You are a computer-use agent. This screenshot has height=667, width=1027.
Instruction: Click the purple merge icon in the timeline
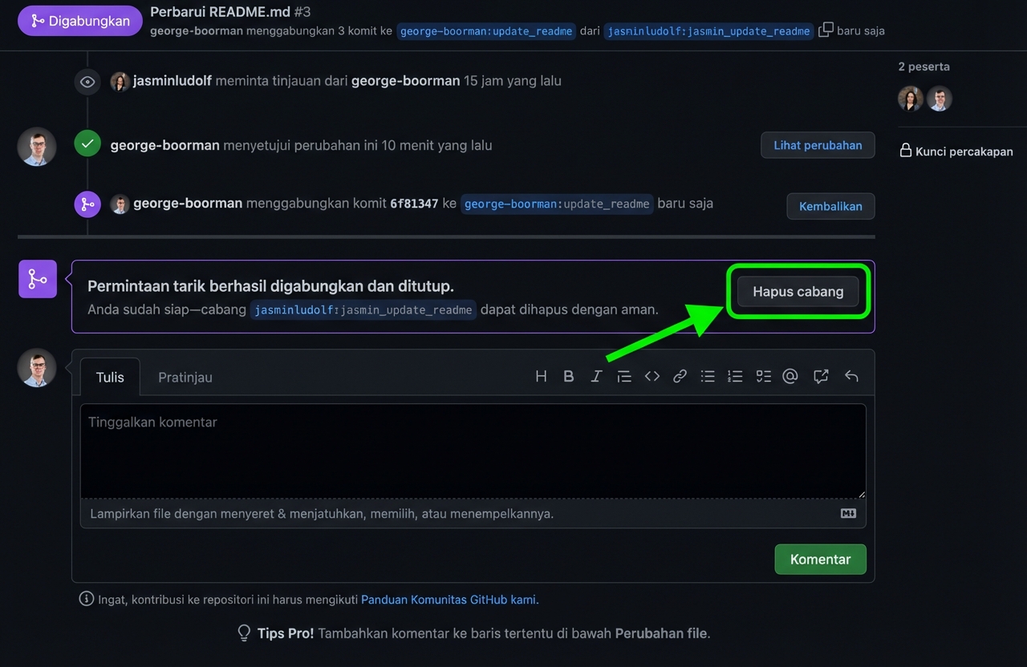tap(87, 204)
